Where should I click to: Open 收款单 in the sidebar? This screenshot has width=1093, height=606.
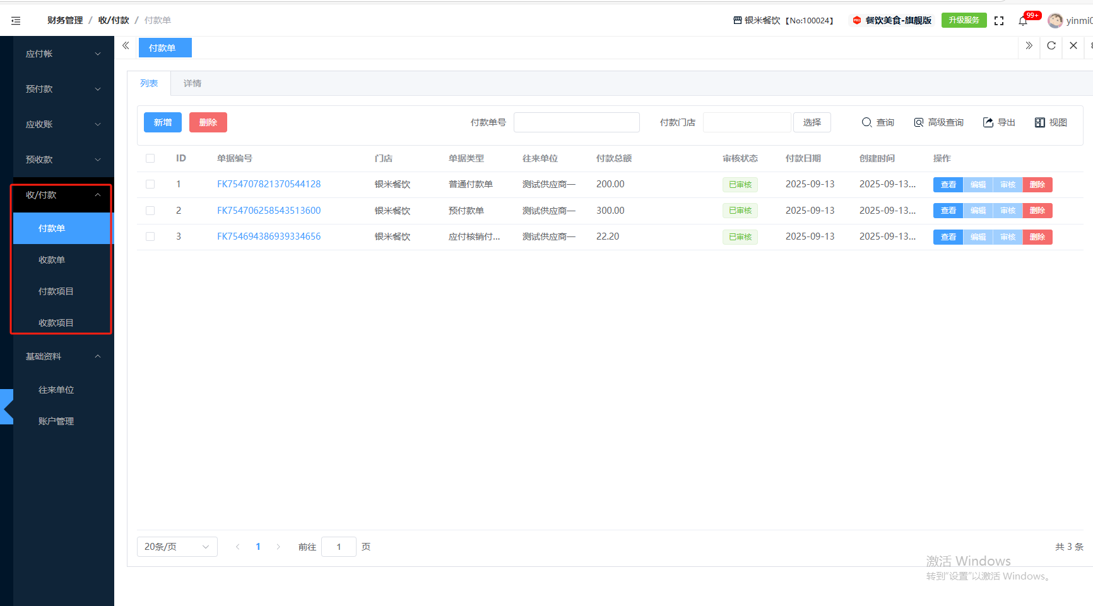(x=52, y=260)
